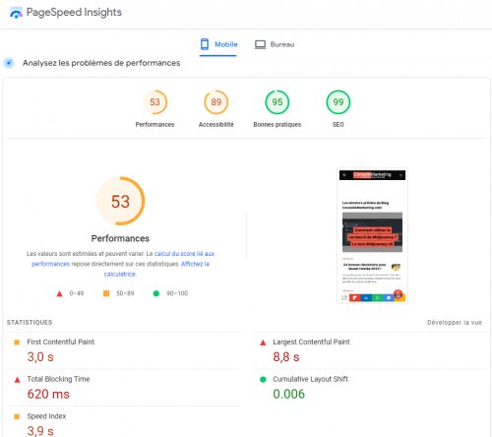The height and width of the screenshot is (437, 492).
Task: Switch to the Bureau tab
Action: click(275, 44)
